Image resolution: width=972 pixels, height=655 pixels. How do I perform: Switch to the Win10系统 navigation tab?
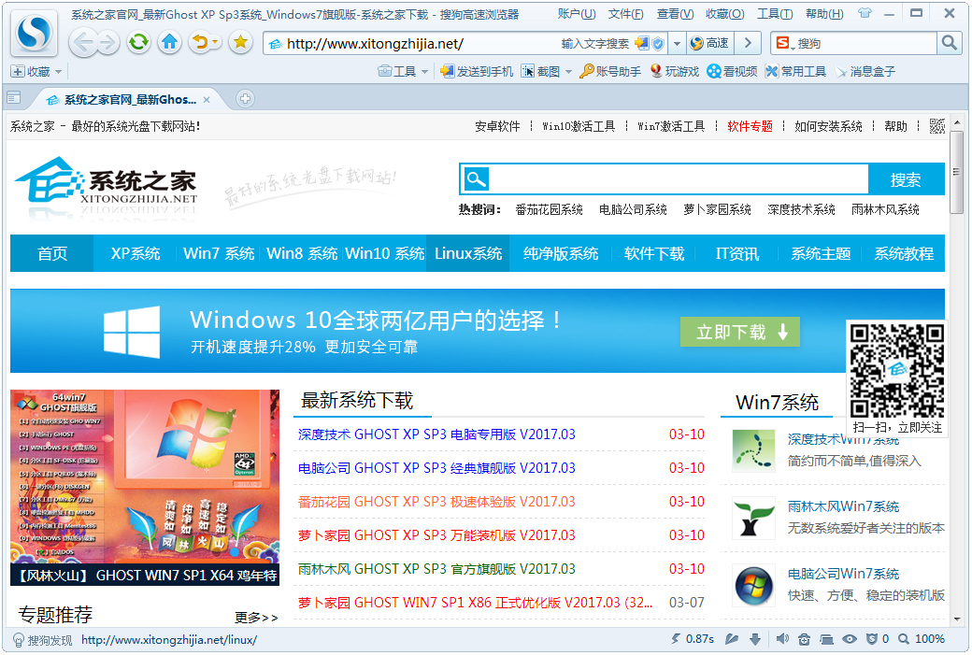tap(383, 253)
